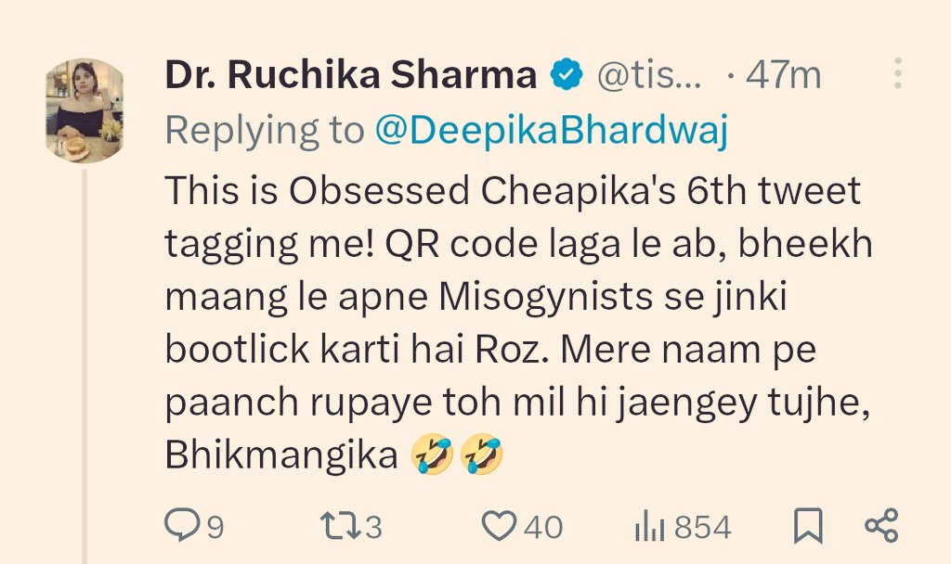Open the truncated @tis... handle

coord(649,76)
